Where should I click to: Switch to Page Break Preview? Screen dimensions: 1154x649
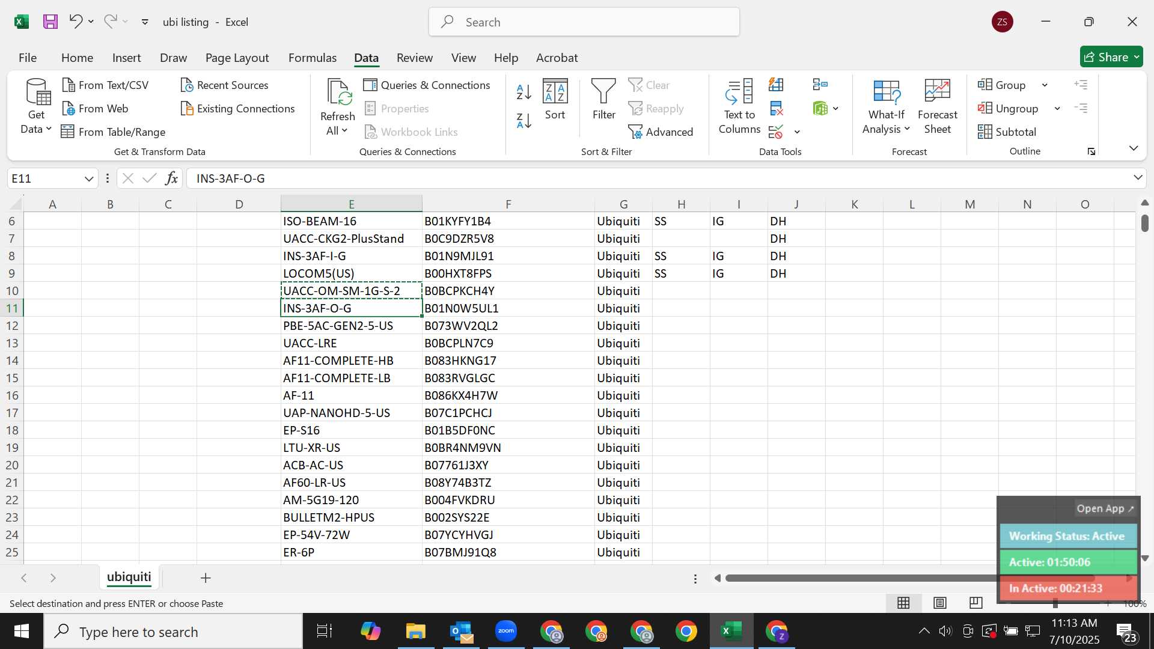coord(976,603)
